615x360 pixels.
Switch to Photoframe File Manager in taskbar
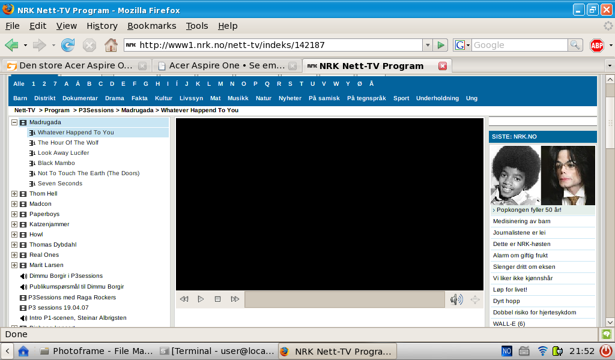[x=97, y=351]
